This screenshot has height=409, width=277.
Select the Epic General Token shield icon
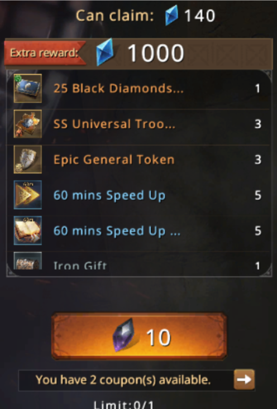[28, 160]
